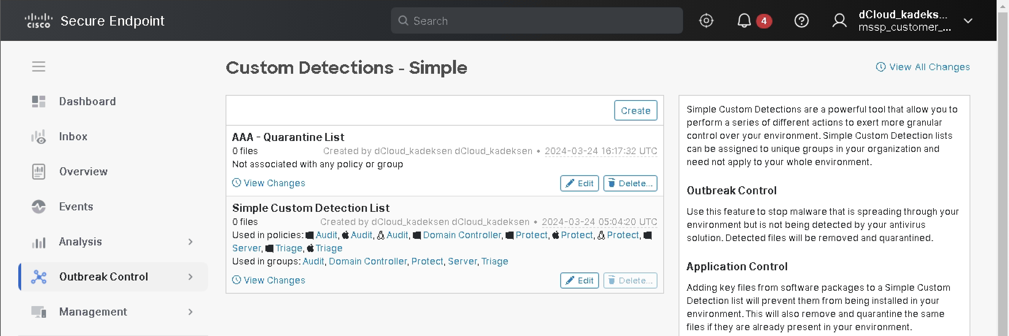Expand the Management menu chevron

click(x=190, y=312)
